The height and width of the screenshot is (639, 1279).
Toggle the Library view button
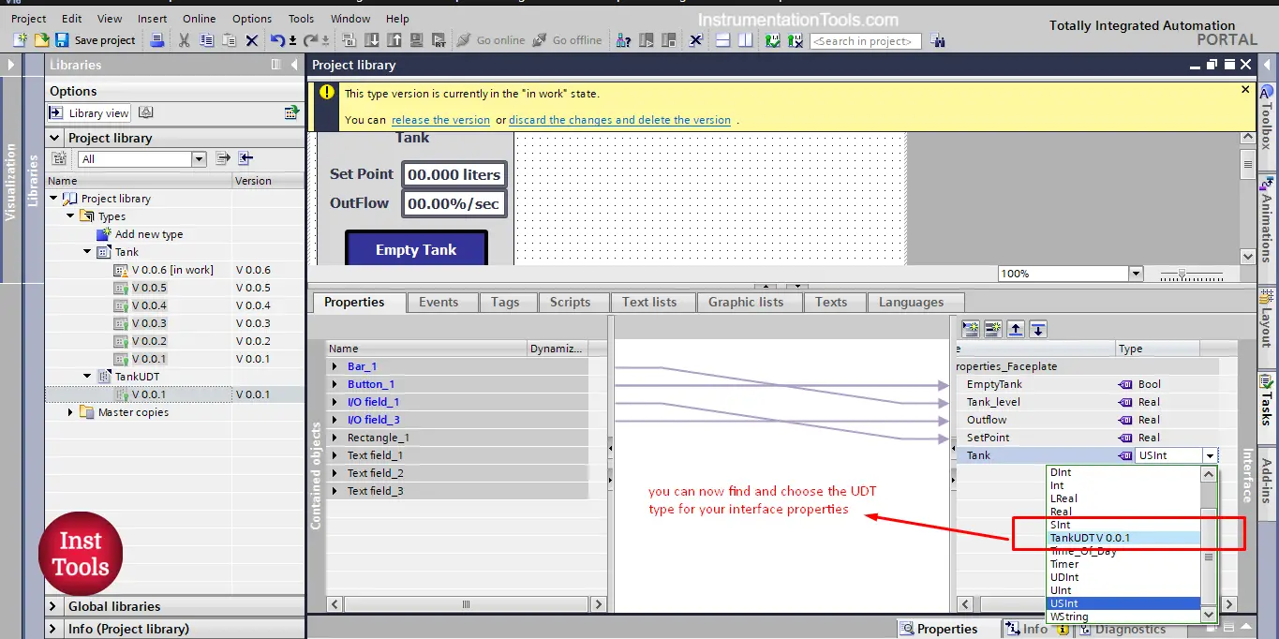click(x=90, y=113)
